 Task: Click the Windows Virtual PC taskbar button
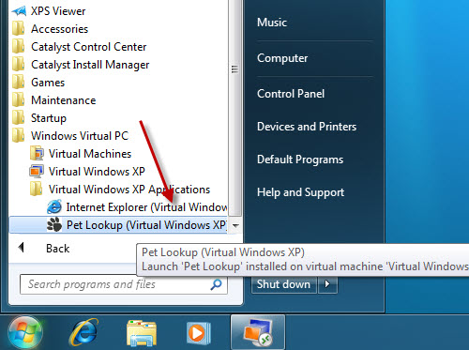point(258,332)
